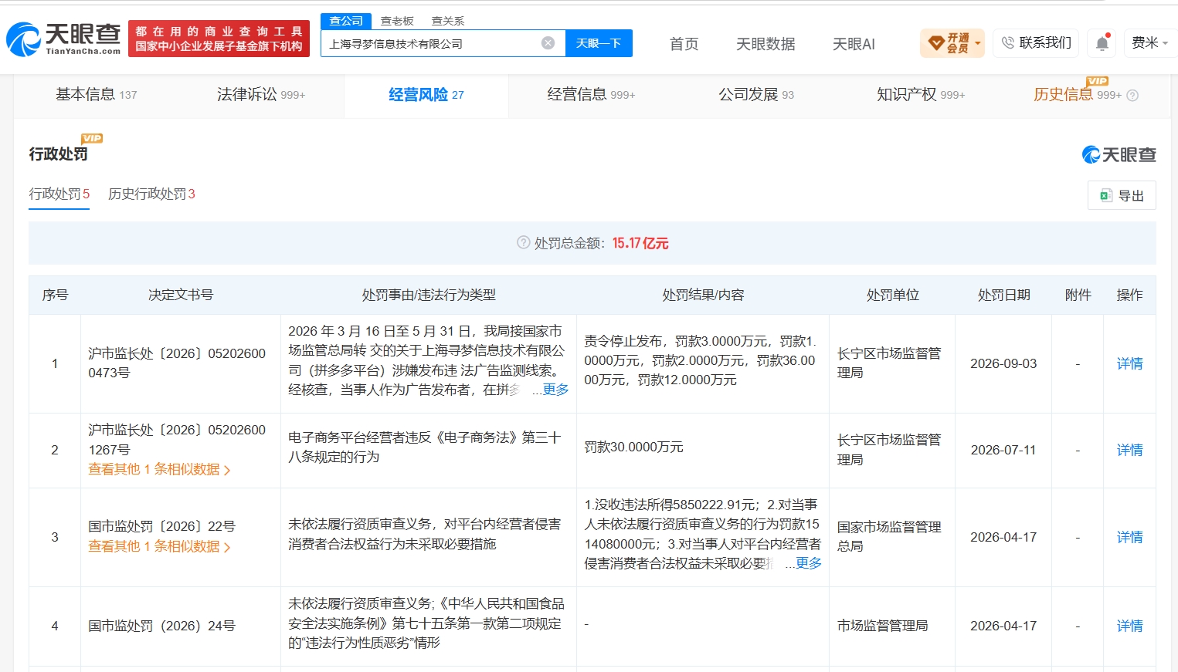This screenshot has width=1178, height=672.
Task: Open the 历史信息 tab
Action: pos(1078,95)
